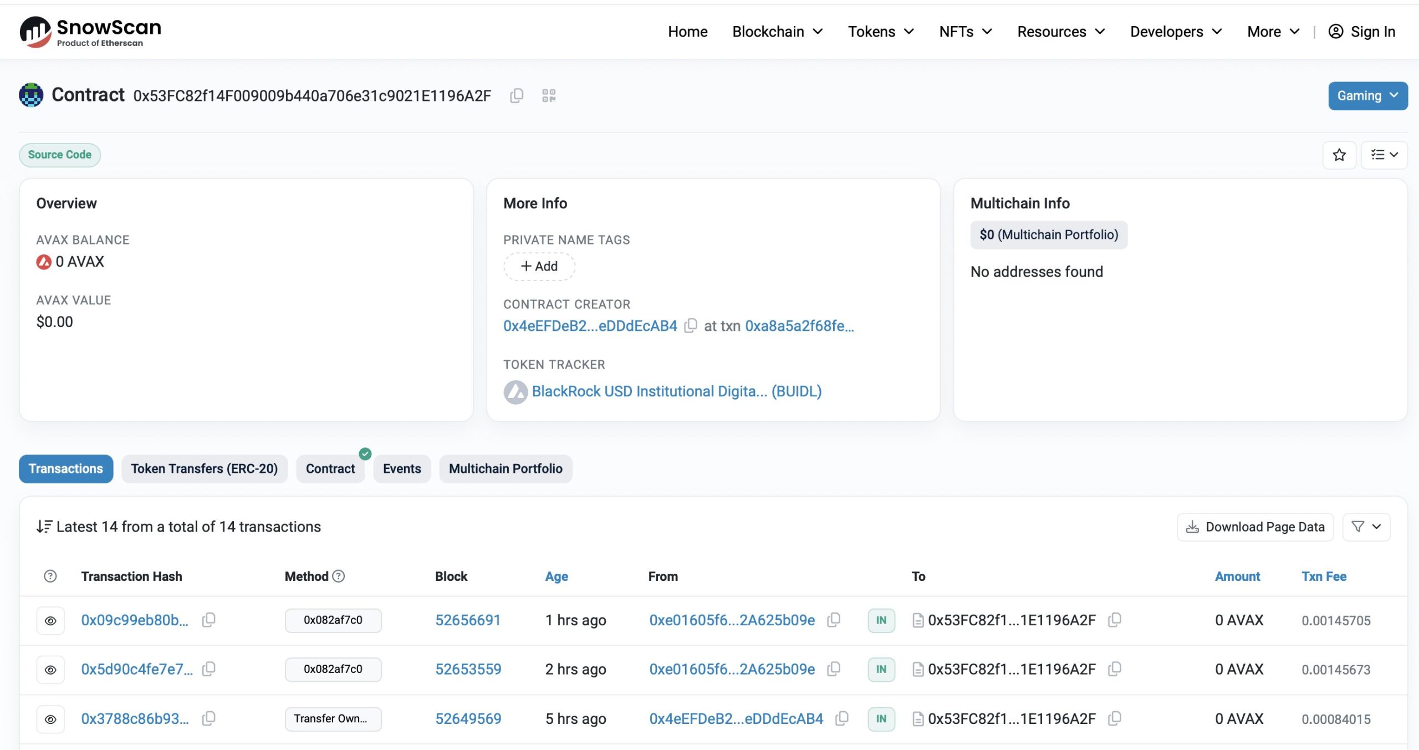Preview transaction 0x5d90c4fe7e7 with the eye icon
Screen dimensions: 1419x750
50,670
